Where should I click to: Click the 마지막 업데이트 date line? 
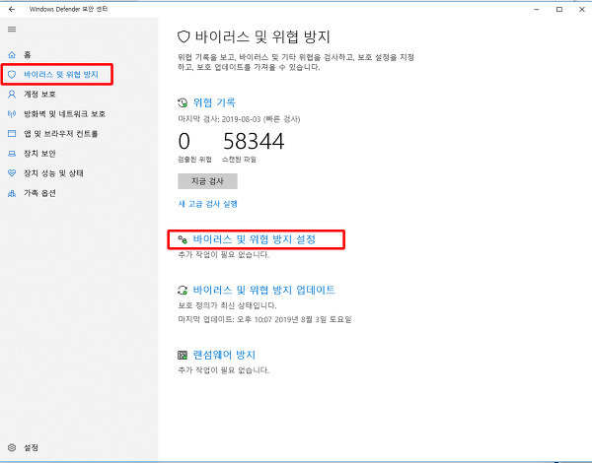[x=264, y=320]
